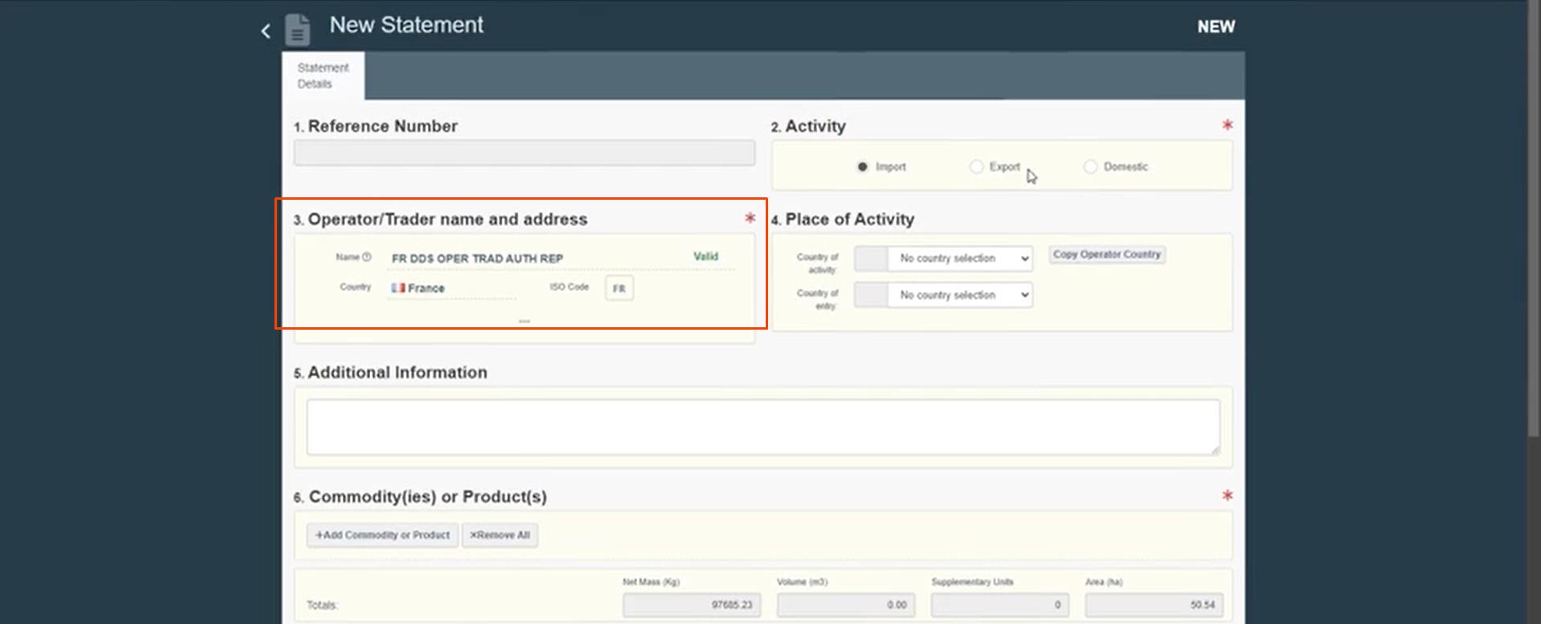Expand operator details via the ellipsis
Viewport: 1541px width, 624px height.
pyautogui.click(x=524, y=321)
